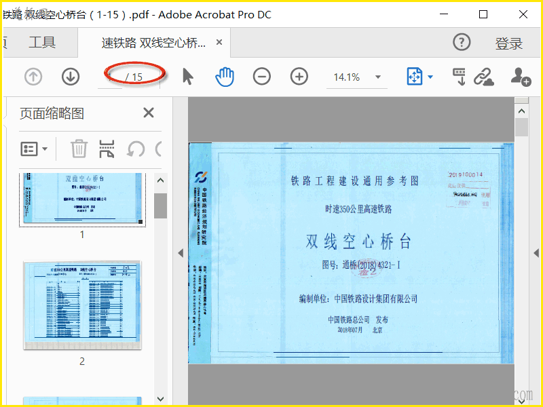The height and width of the screenshot is (407, 543).
Task: Close the 页面缩略图 panel
Action: tap(149, 113)
